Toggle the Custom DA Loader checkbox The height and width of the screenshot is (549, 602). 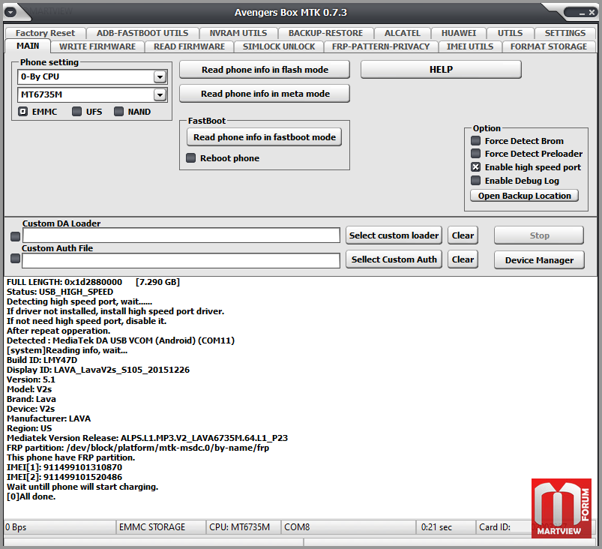tap(15, 236)
